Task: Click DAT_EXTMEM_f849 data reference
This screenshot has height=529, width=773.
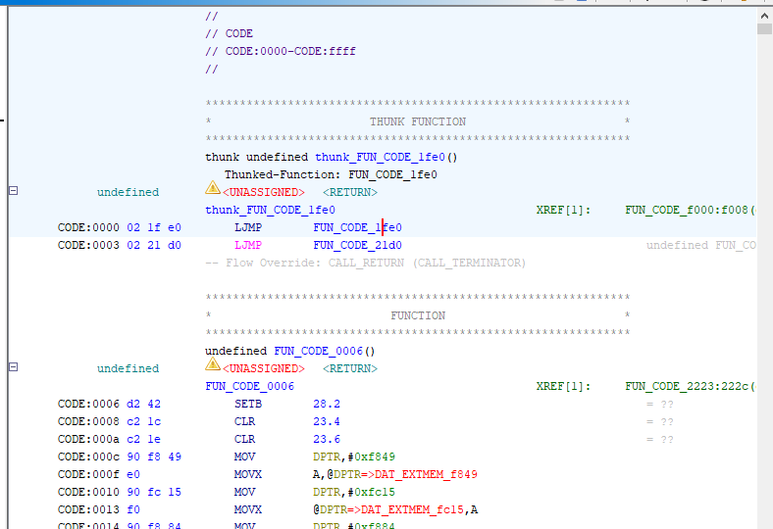Action: [426, 475]
